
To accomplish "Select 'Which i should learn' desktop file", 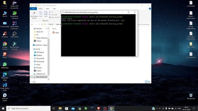I will pyautogui.click(x=191, y=15).
